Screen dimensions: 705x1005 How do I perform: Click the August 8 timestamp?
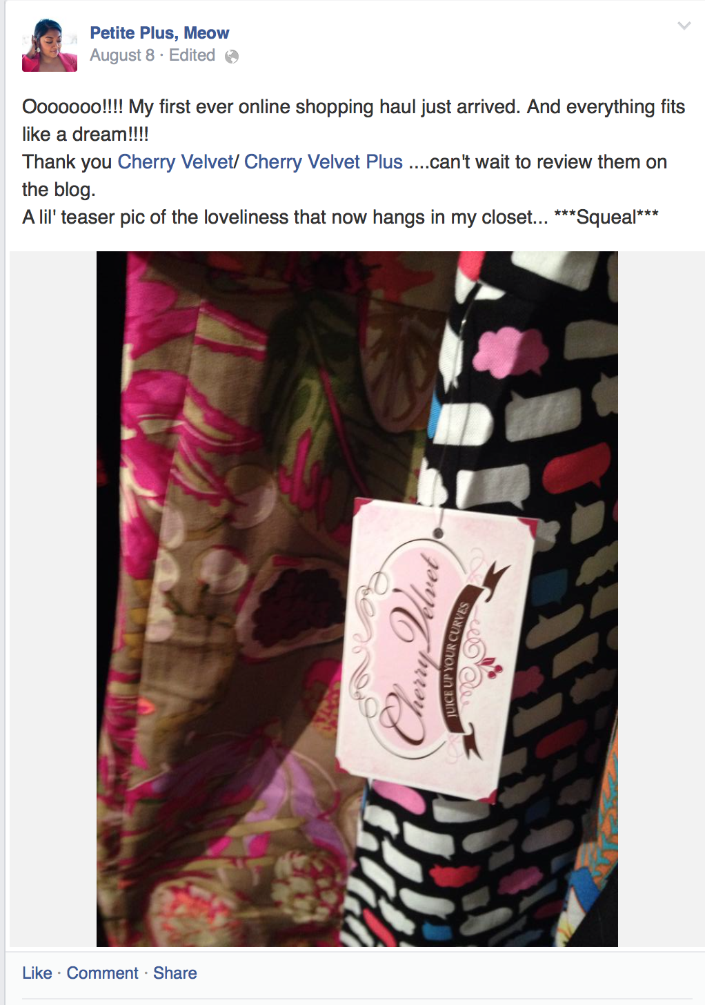click(122, 55)
